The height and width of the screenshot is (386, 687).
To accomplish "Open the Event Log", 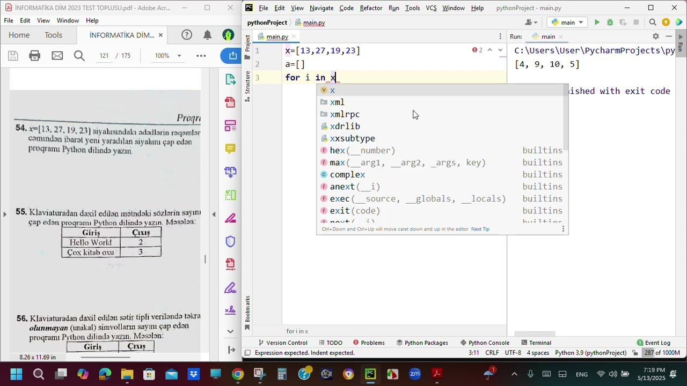I will [653, 343].
